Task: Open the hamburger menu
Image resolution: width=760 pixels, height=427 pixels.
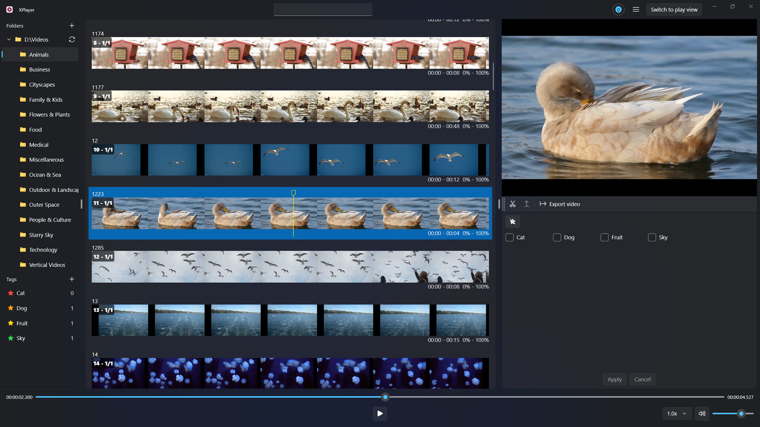Action: [636, 9]
